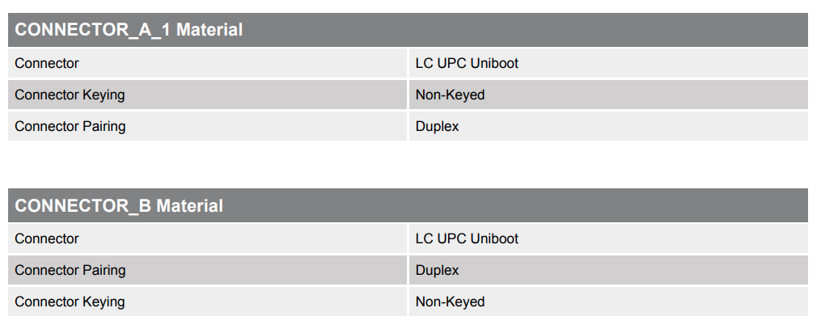The width and height of the screenshot is (821, 329).
Task: Click Connector Pairing label in CONNECTOR_A_1 table
Action: click(70, 126)
